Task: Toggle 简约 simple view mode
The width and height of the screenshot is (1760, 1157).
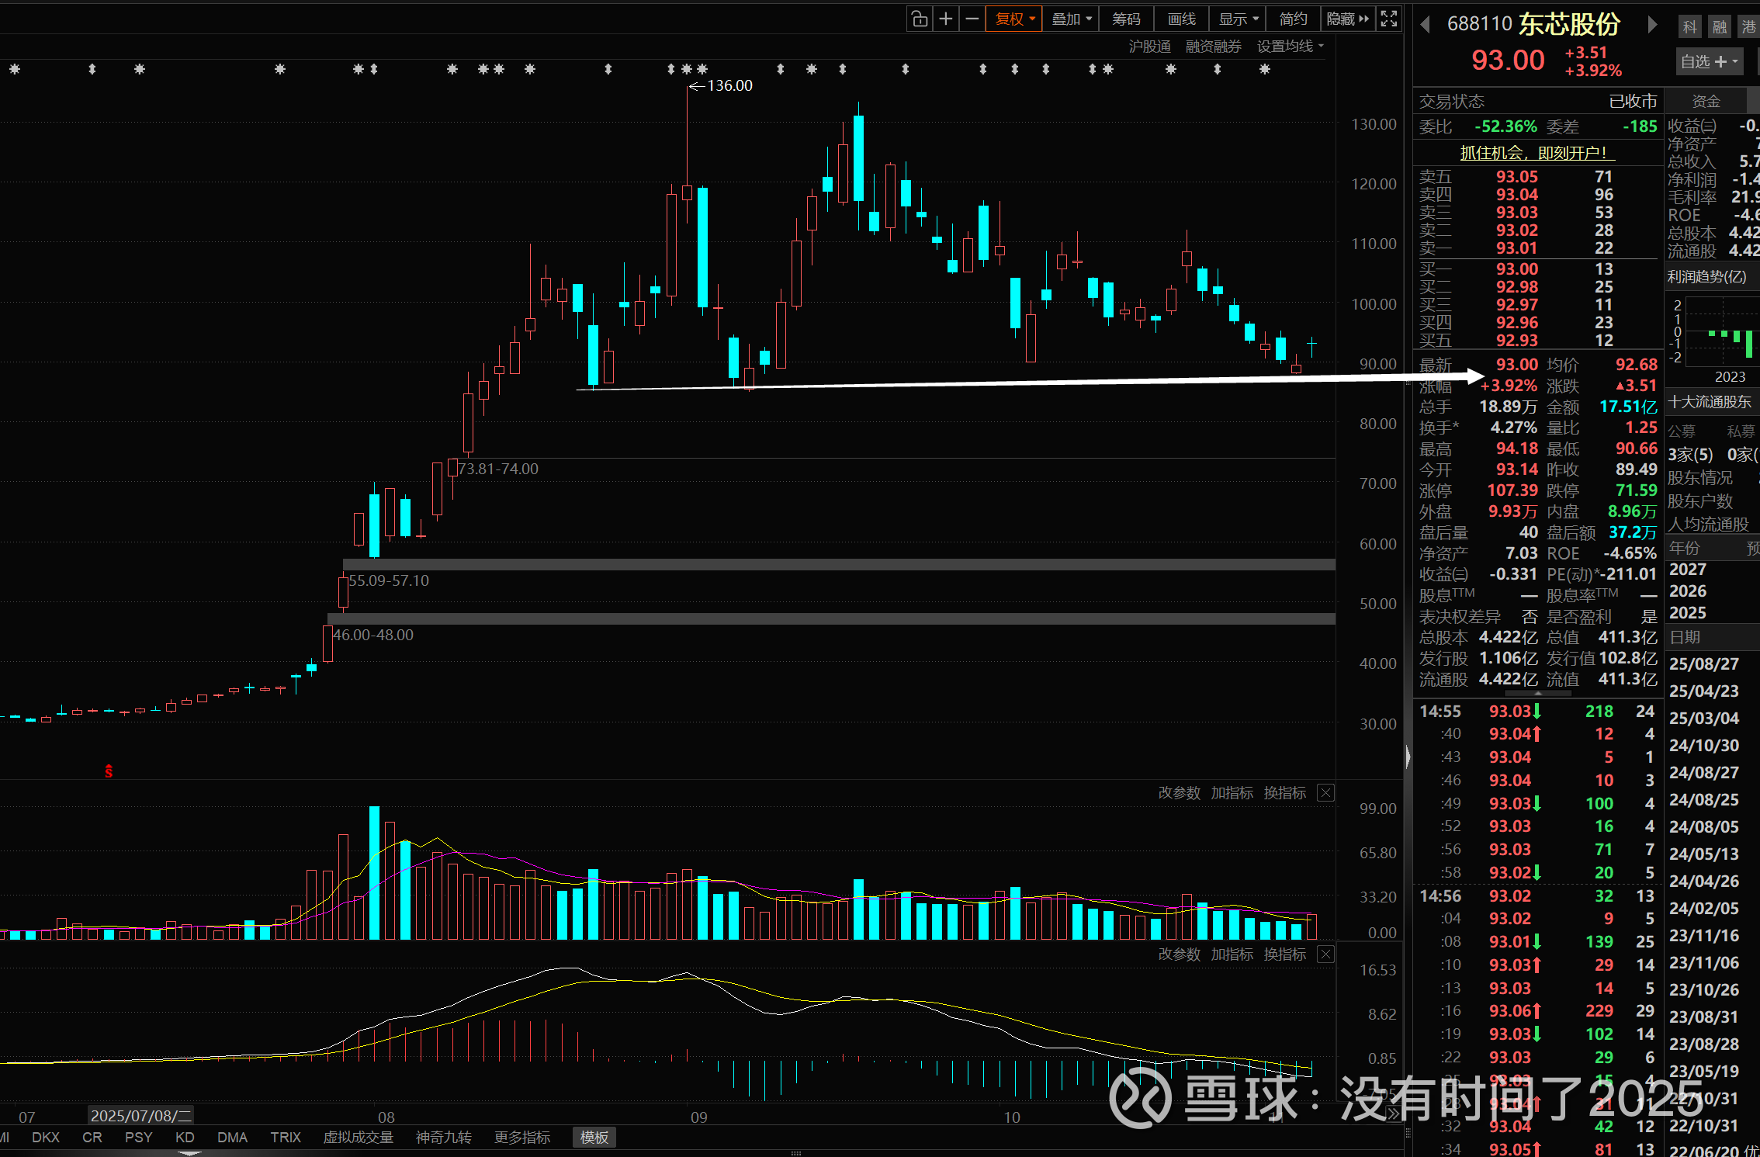Action: (1293, 19)
